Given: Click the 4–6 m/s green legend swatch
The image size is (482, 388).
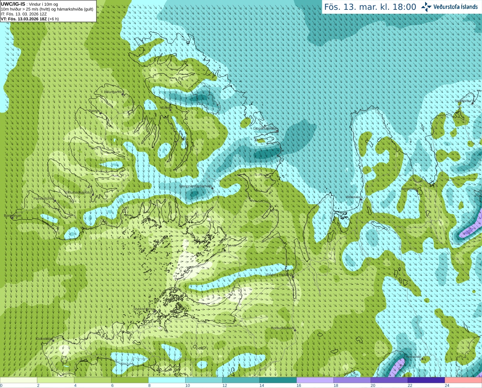Looking at the screenshot, I should point(93,380).
